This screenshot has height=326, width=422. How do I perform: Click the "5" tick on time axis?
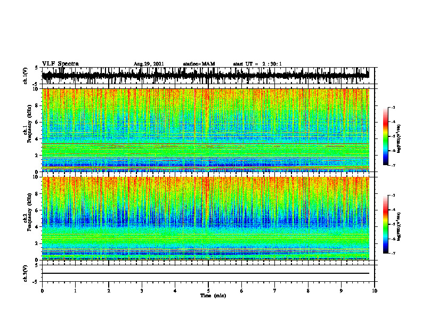tap(208, 291)
